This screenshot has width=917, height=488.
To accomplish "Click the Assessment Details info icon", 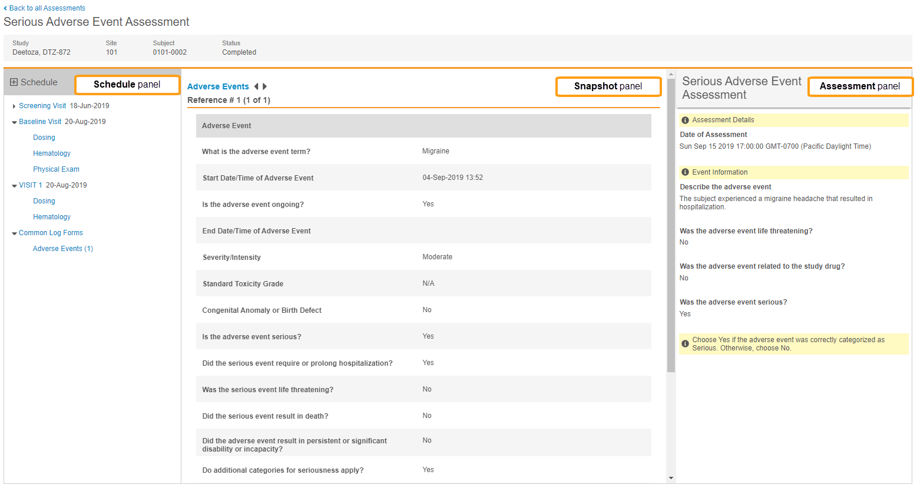I will pos(685,120).
